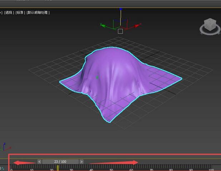Select the blue Z-axis gizmo handle
Screen dimensions: 221x171
coord(121,11)
